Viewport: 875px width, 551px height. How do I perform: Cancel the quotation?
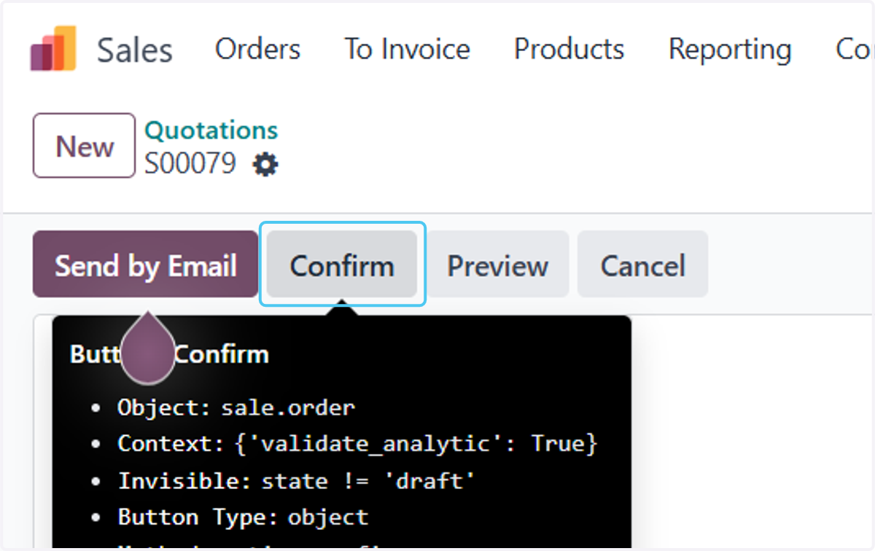click(x=642, y=265)
